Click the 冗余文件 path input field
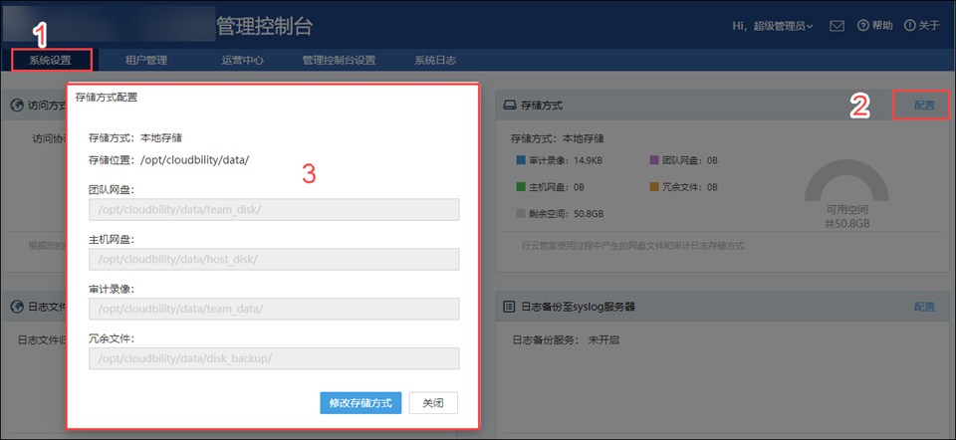 (274, 358)
